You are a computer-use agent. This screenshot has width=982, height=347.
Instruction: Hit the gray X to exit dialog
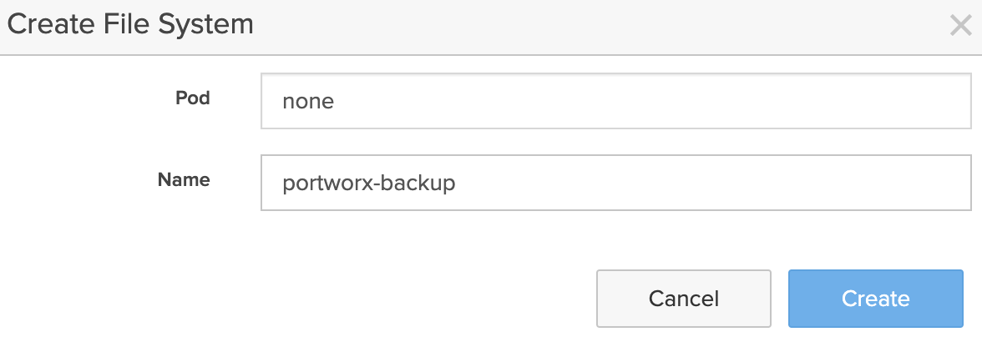tap(961, 26)
